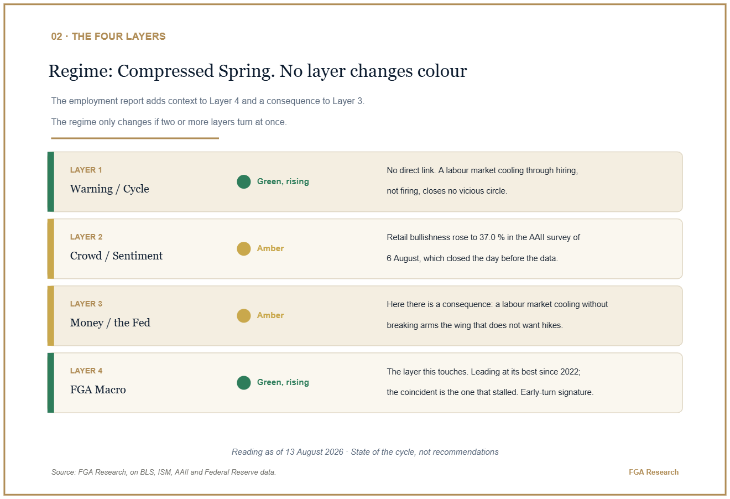Click the '02 · THE FOUR LAYERS' section header
730x499 pixels.
point(108,37)
